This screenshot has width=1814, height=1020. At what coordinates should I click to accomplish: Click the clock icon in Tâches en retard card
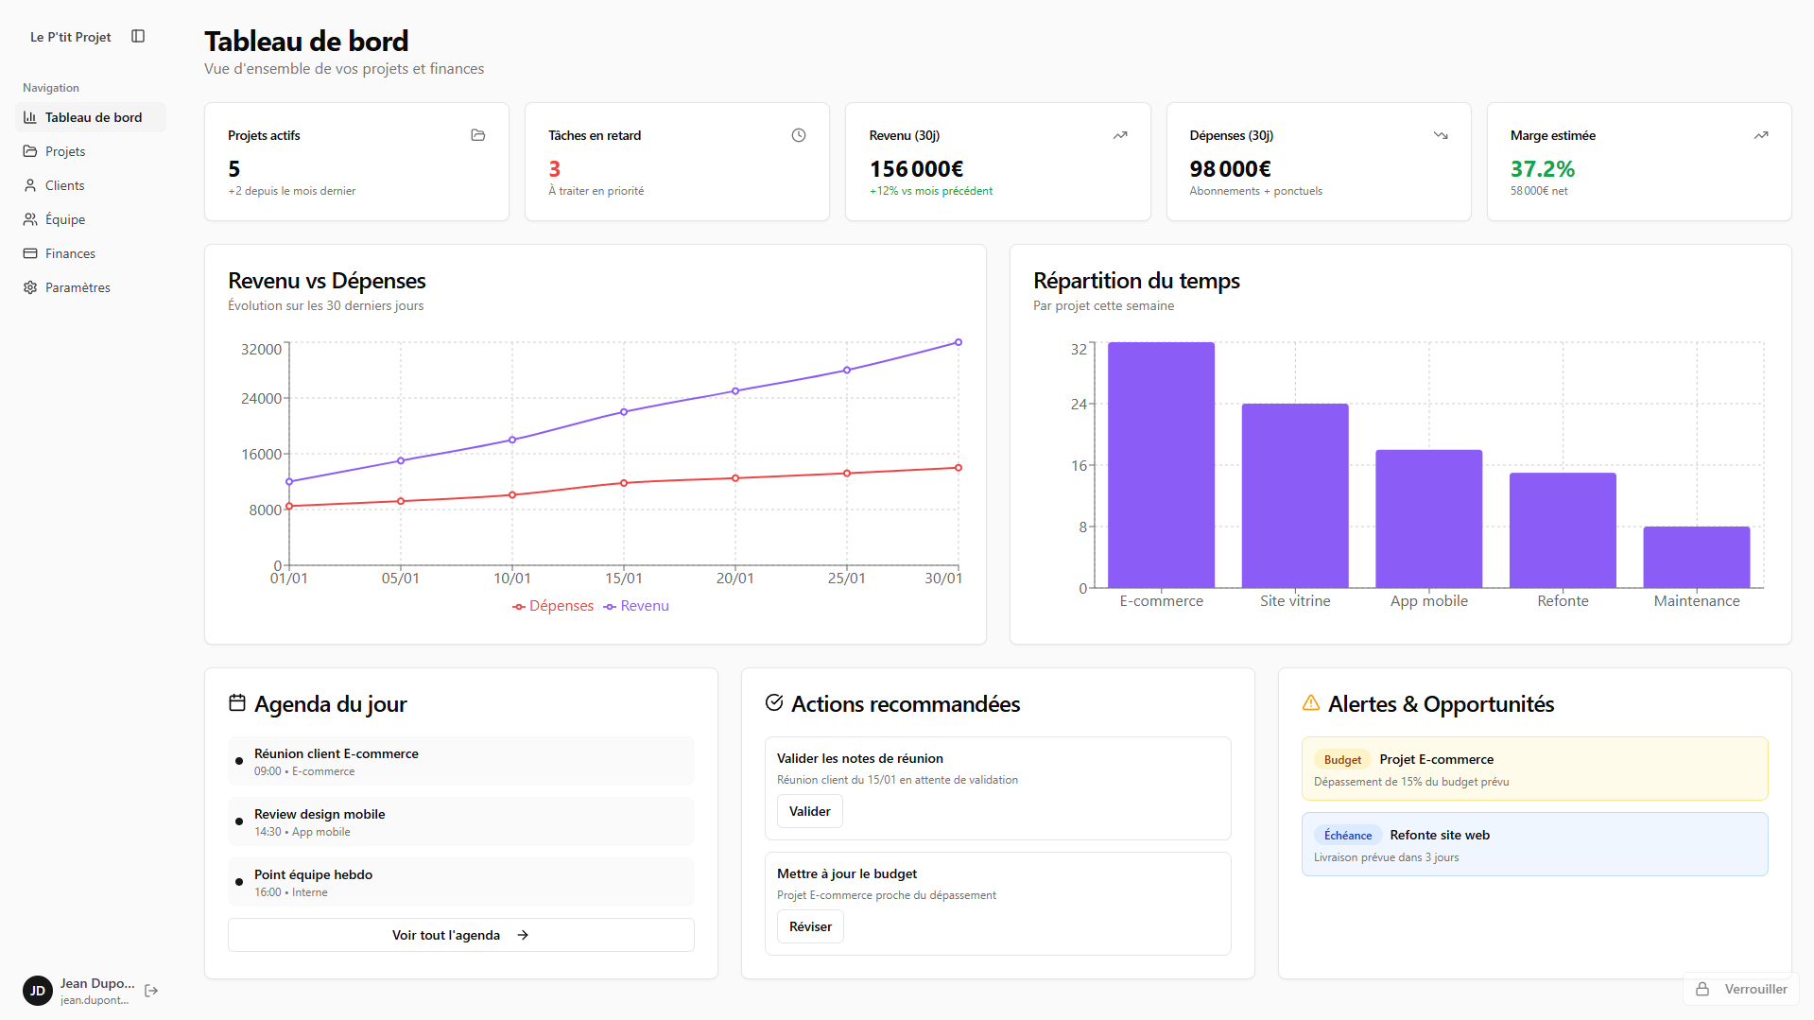pos(799,135)
